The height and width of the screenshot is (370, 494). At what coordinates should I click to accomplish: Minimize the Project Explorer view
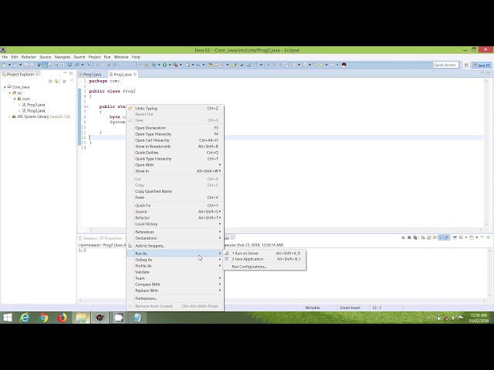65,73
